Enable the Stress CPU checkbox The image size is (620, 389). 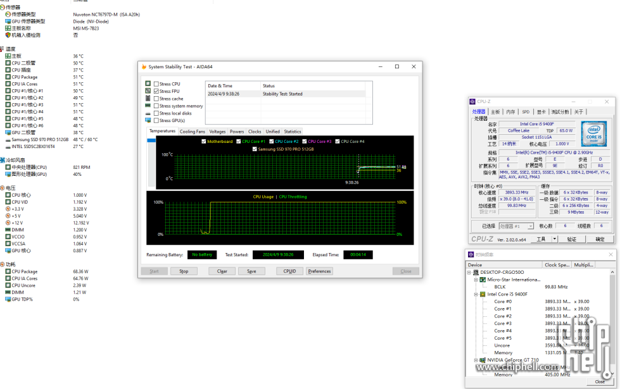[156, 84]
